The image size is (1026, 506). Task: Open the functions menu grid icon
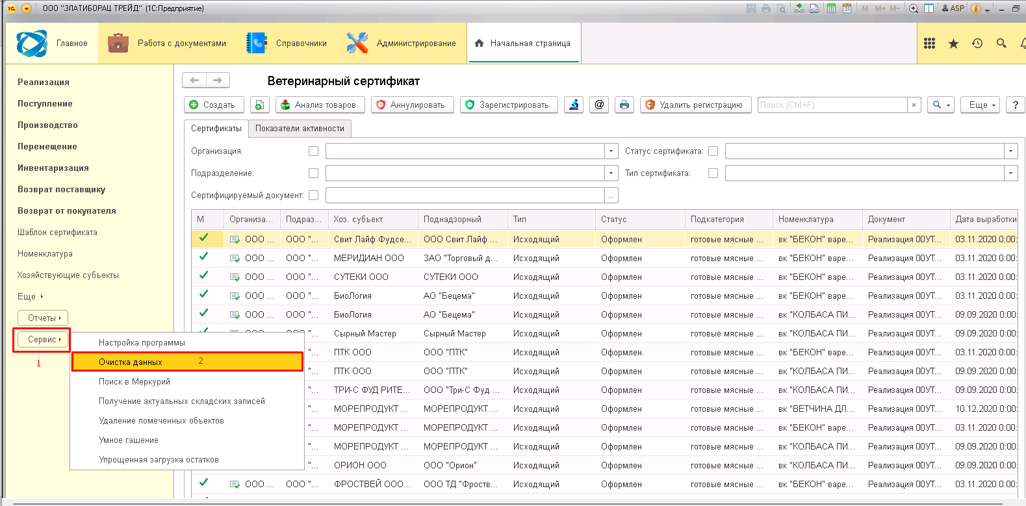(x=929, y=44)
